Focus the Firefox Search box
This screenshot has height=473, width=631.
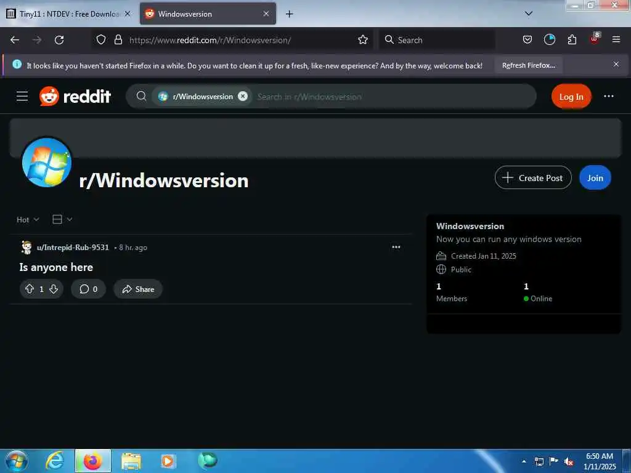click(437, 40)
